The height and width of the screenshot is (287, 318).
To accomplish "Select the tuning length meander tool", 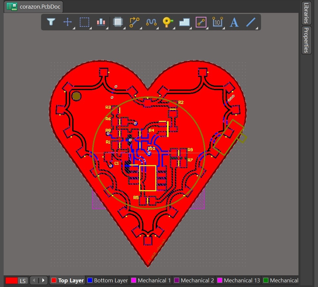I will pyautogui.click(x=151, y=22).
